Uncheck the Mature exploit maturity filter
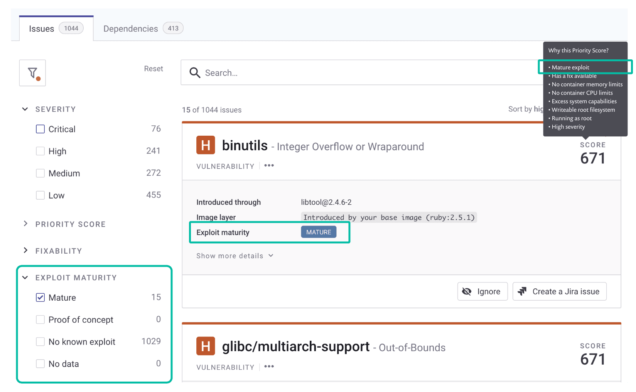 pos(40,298)
